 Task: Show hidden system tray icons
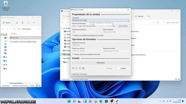coord(160,101)
